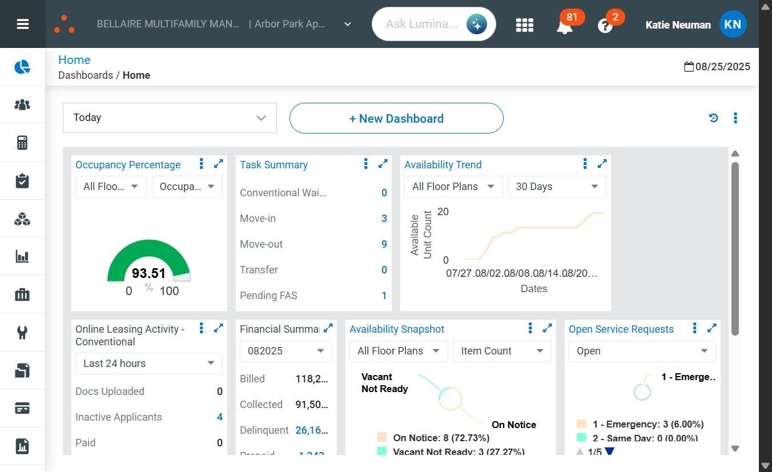Image resolution: width=772 pixels, height=472 pixels.
Task: Click the + New Dashboard button
Action: 396,118
